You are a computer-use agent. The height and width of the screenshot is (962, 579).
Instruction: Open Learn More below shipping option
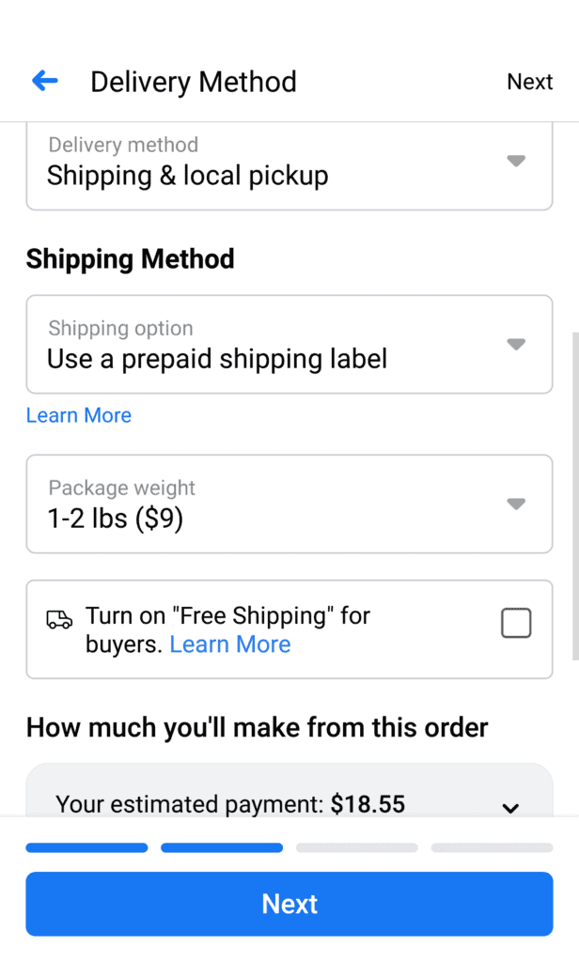click(x=79, y=414)
